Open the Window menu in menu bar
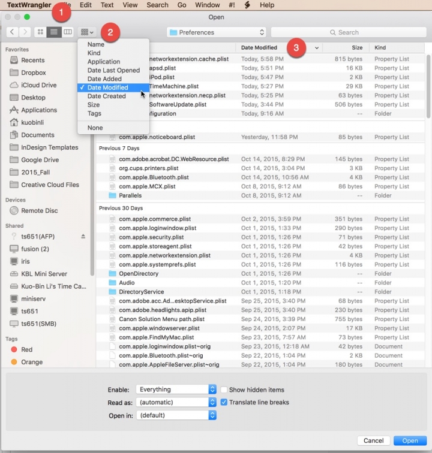Viewport: 432px width, 453px height. 208,5
